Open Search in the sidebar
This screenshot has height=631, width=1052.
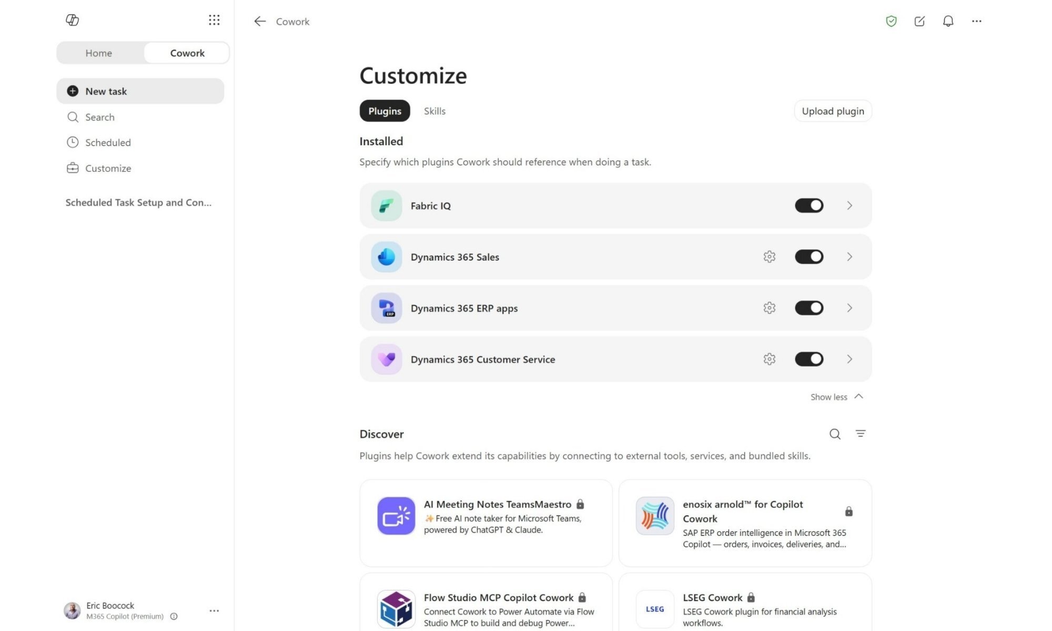(140, 117)
